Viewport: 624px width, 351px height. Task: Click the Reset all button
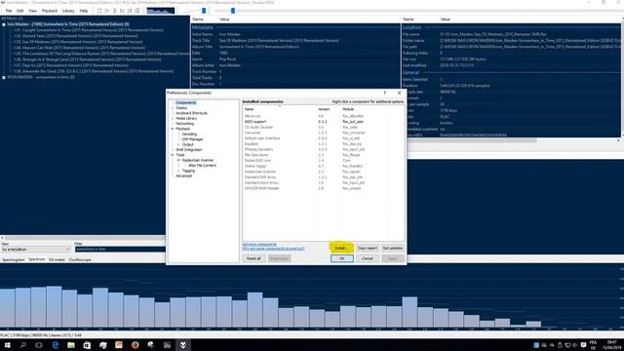coord(253,258)
